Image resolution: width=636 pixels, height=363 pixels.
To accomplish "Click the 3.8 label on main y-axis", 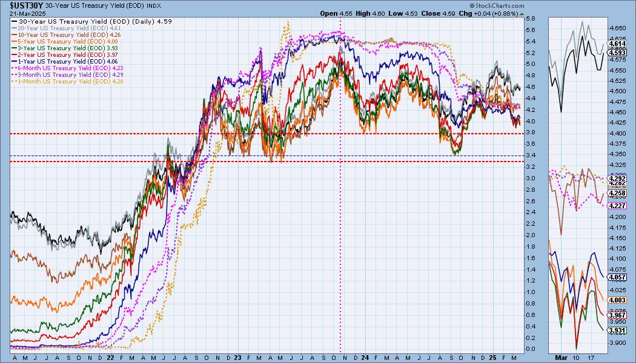I will pos(531,132).
